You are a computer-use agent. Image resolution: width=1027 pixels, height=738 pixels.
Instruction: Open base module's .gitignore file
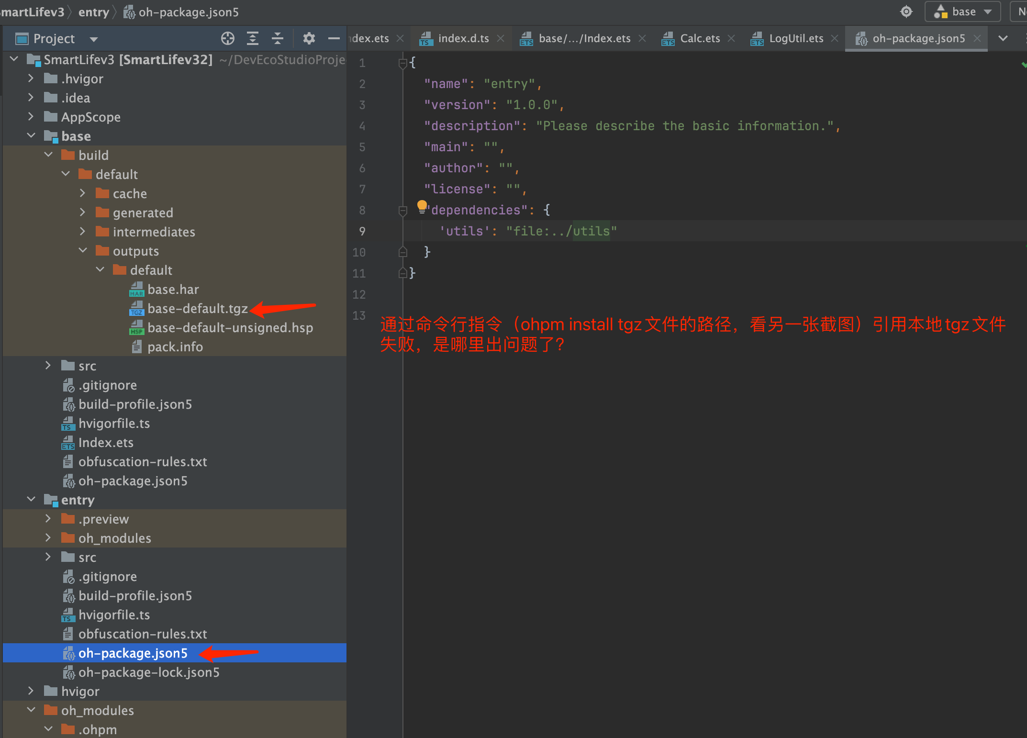(100, 385)
